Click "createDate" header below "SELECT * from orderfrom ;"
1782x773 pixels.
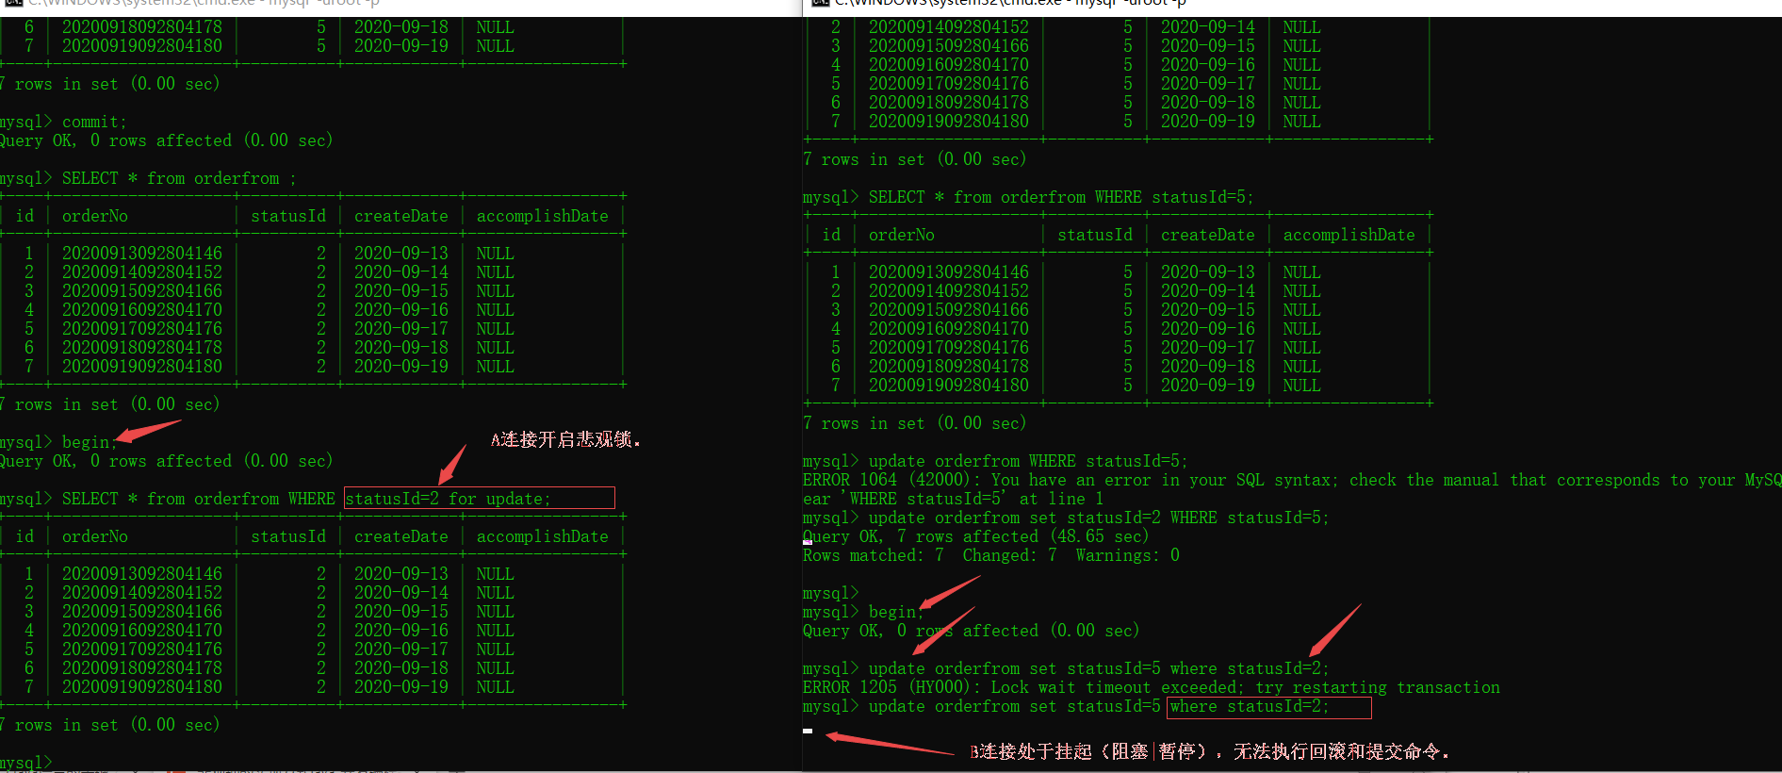[x=401, y=216]
